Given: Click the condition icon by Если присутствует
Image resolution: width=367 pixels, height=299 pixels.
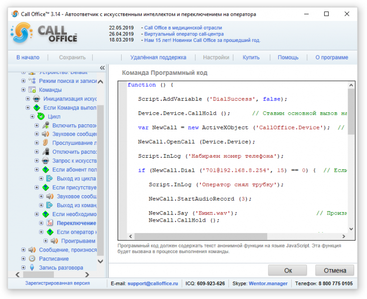Looking at the screenshot, I should tap(45, 188).
